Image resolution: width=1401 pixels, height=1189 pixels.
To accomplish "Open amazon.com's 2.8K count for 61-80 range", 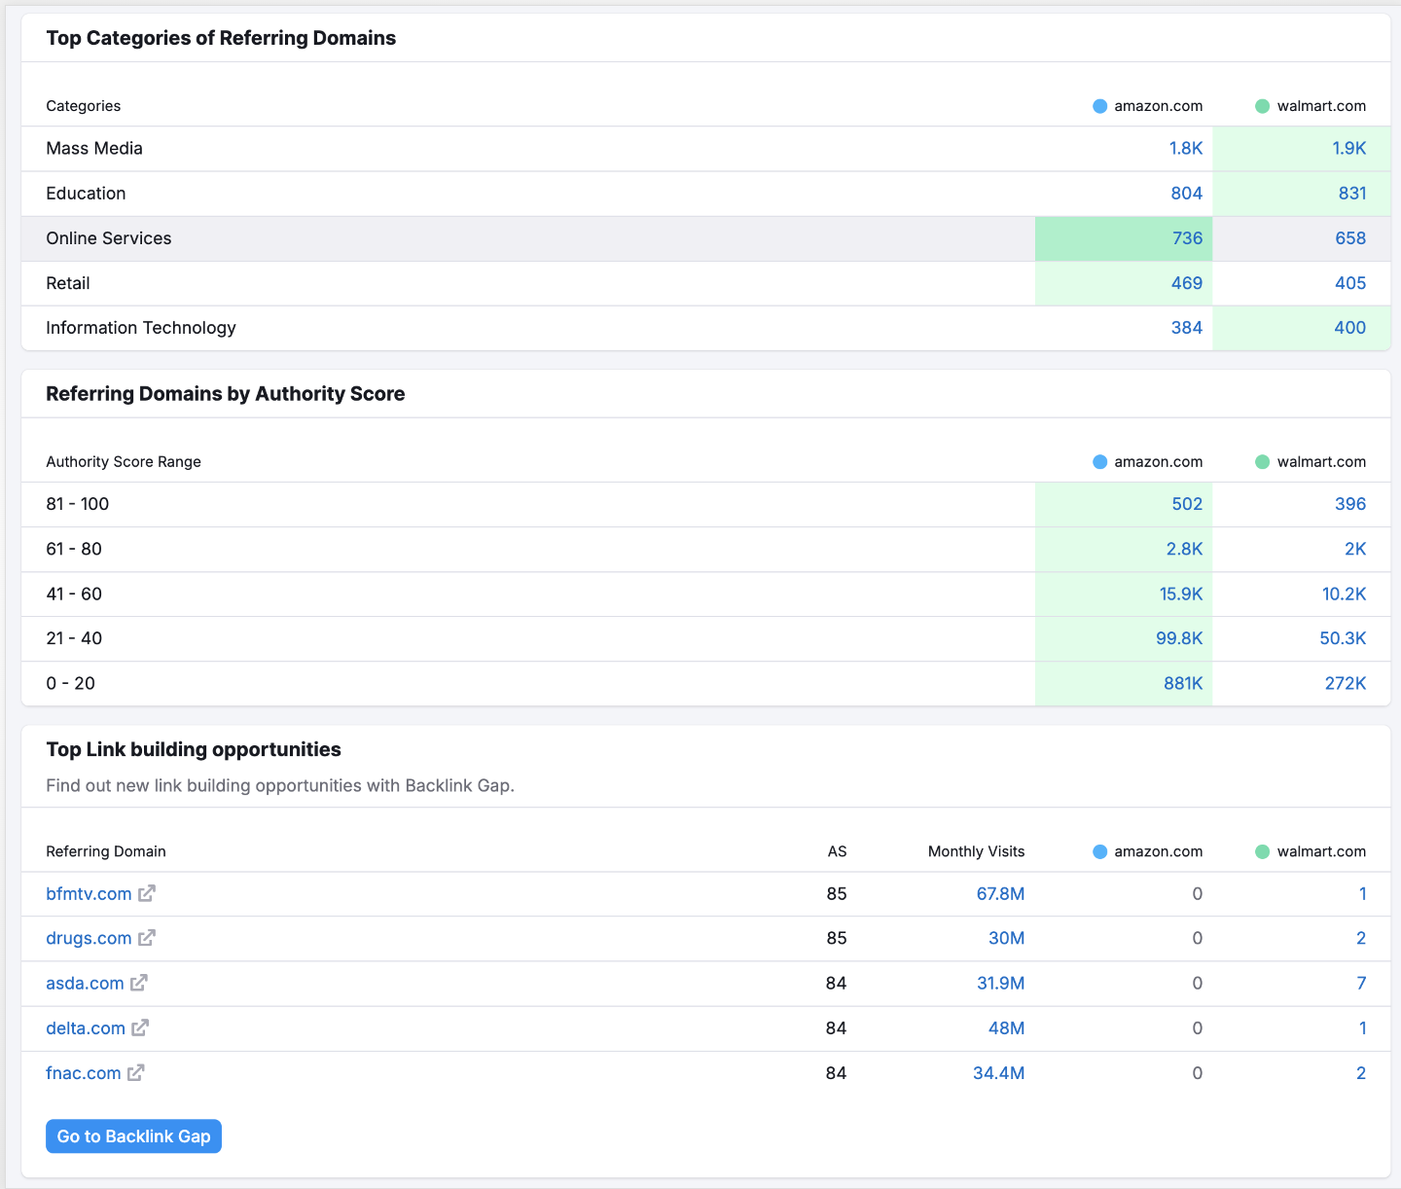I will tap(1185, 549).
